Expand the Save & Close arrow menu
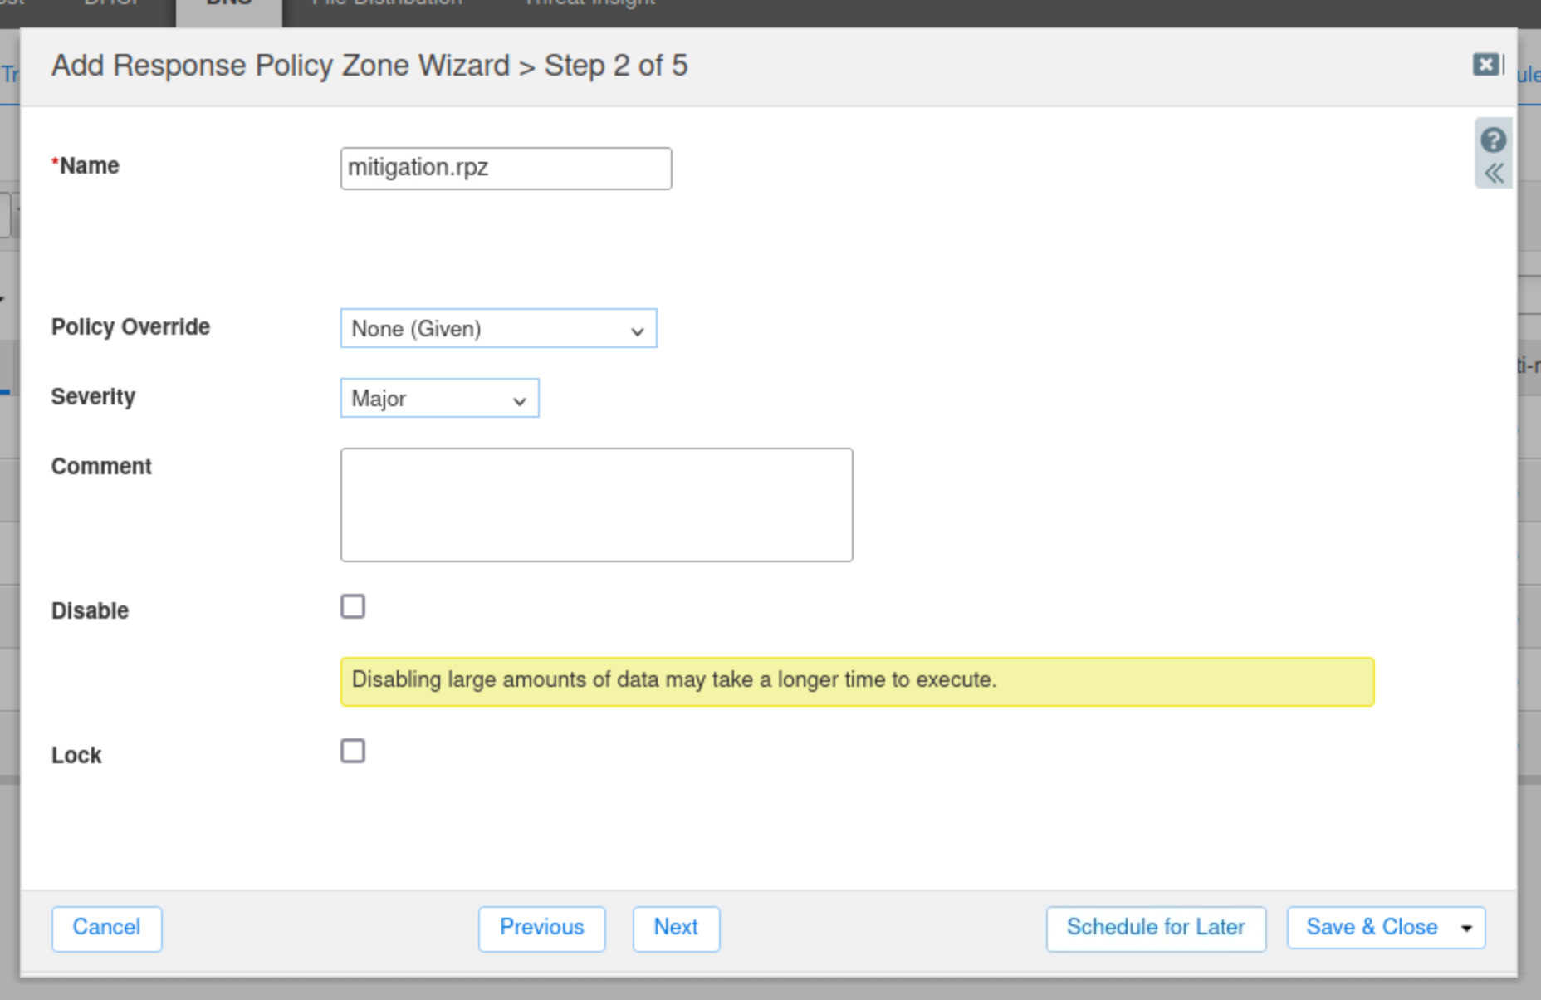This screenshot has height=1000, width=1541. click(1467, 929)
